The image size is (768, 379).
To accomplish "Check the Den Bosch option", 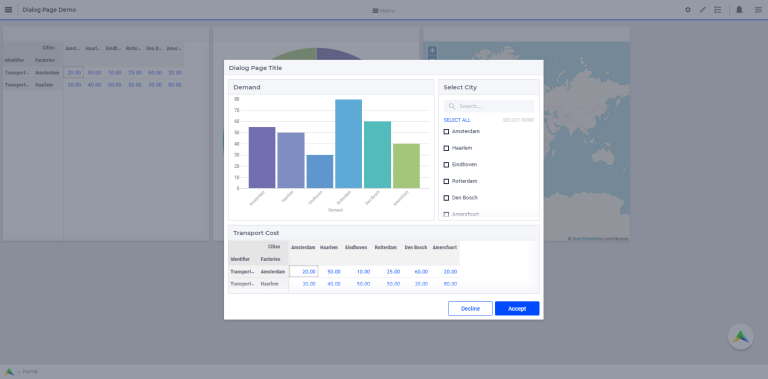I will [x=446, y=197].
